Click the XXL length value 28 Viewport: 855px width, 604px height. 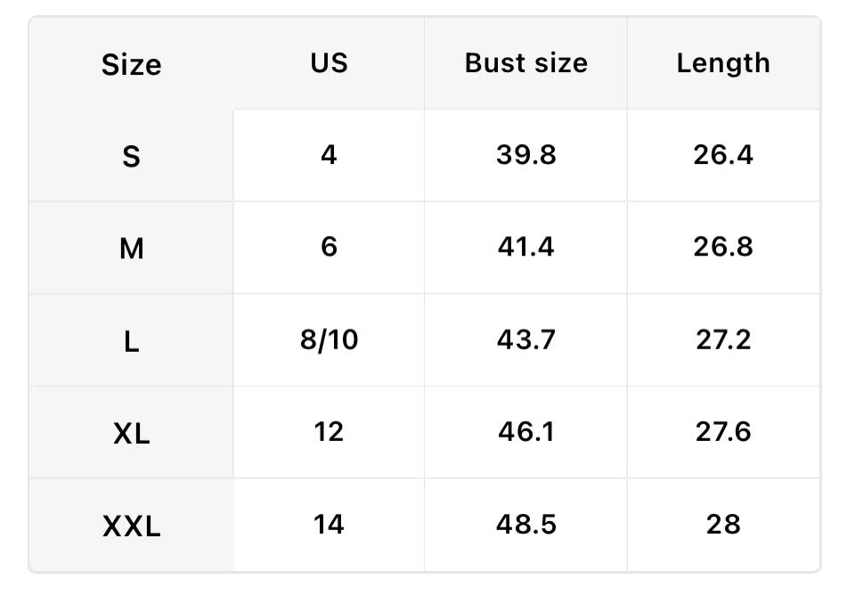[722, 525]
